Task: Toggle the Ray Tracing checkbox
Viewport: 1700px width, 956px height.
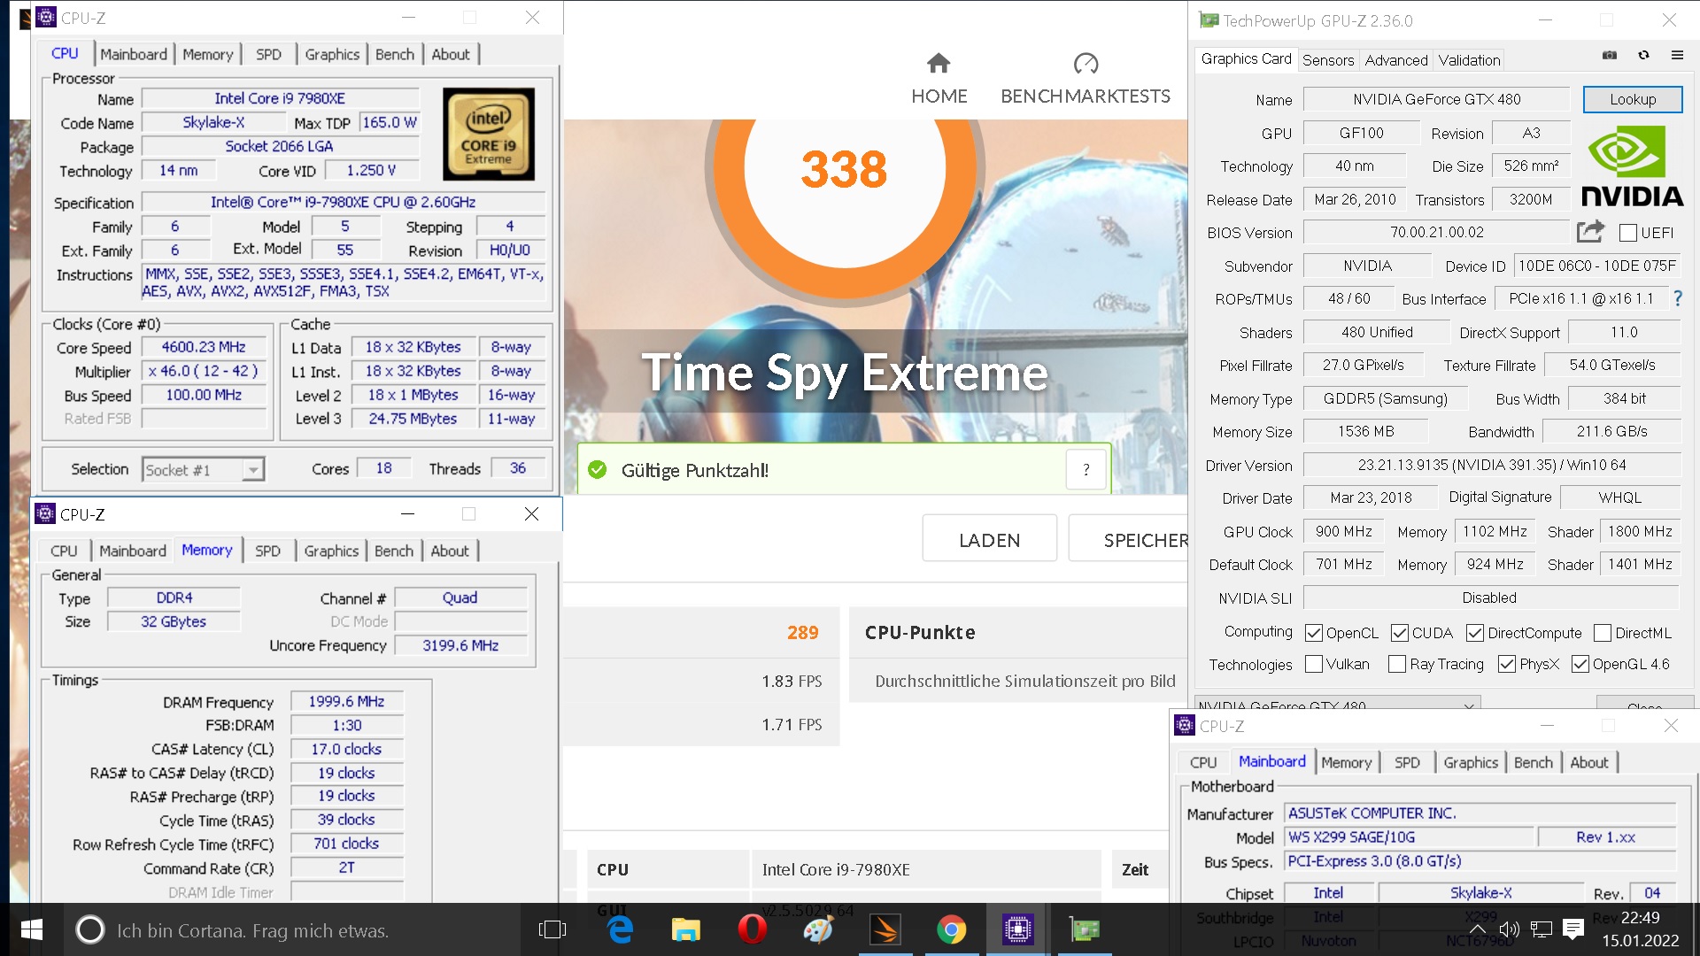Action: tap(1397, 664)
